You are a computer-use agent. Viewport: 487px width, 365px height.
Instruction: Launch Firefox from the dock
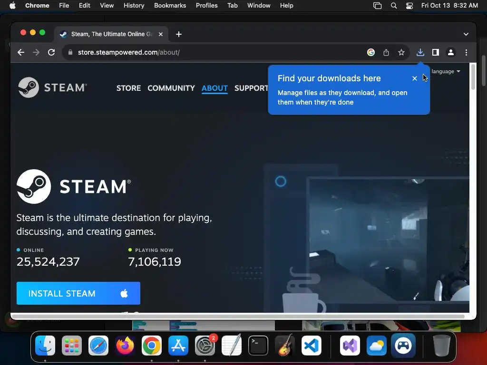125,346
